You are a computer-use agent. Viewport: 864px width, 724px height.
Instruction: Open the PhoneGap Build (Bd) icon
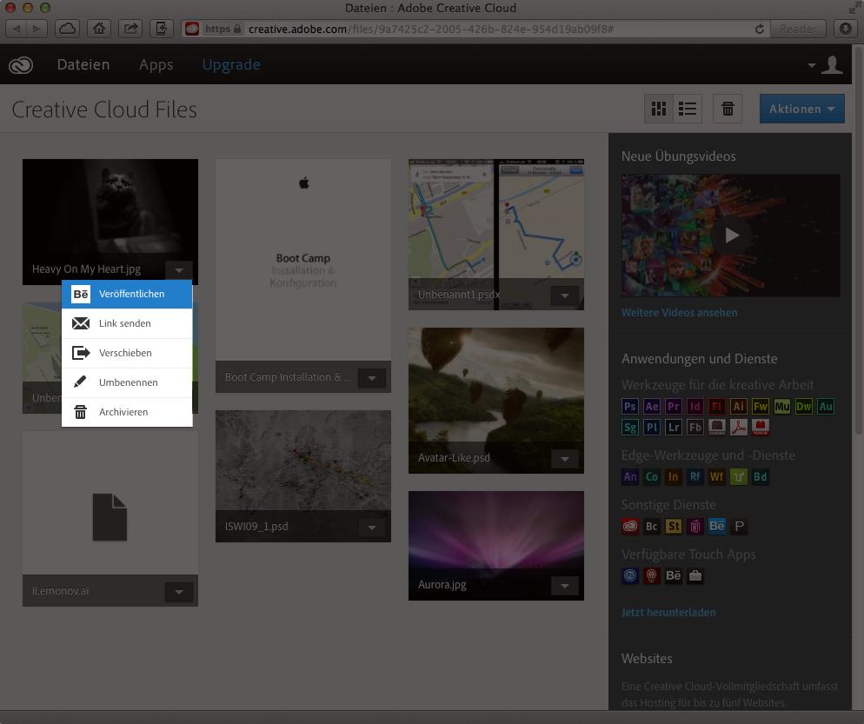(x=761, y=476)
